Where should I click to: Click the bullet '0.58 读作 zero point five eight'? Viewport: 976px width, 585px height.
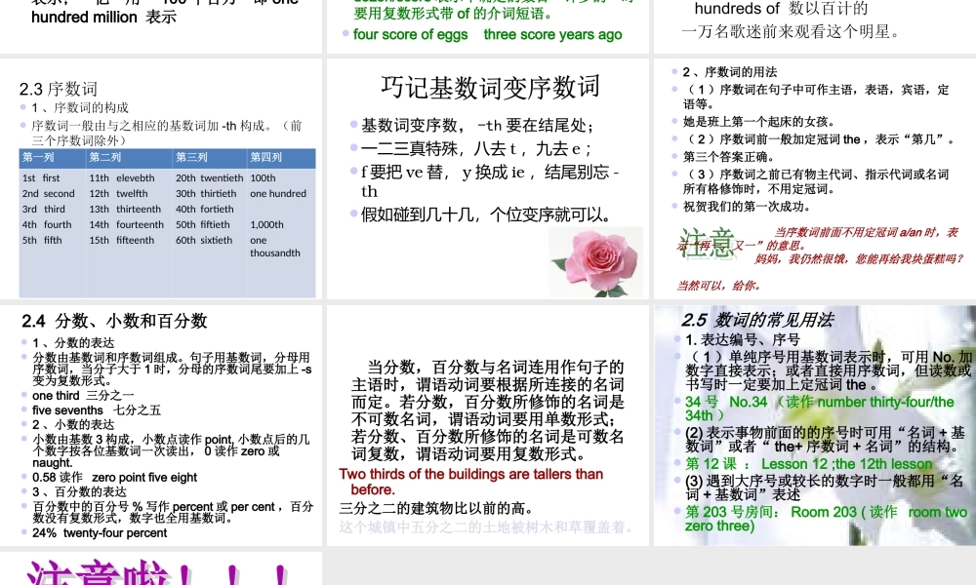point(114,478)
